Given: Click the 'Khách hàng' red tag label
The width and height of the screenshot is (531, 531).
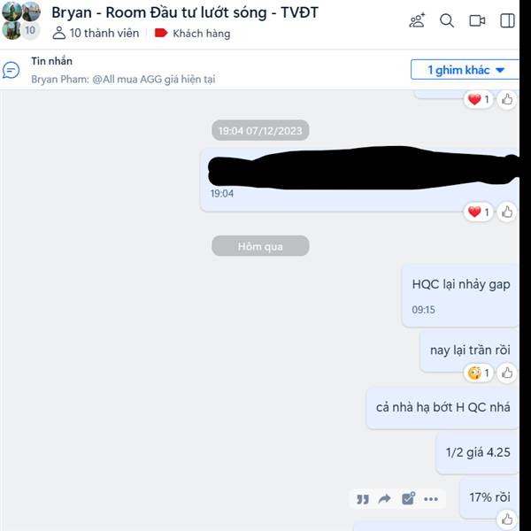Looking at the screenshot, I should pyautogui.click(x=192, y=34).
